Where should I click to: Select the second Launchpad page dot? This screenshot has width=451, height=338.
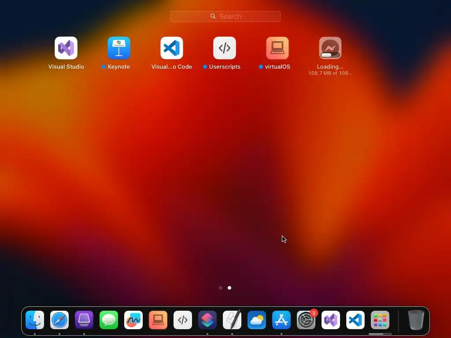pyautogui.click(x=229, y=288)
